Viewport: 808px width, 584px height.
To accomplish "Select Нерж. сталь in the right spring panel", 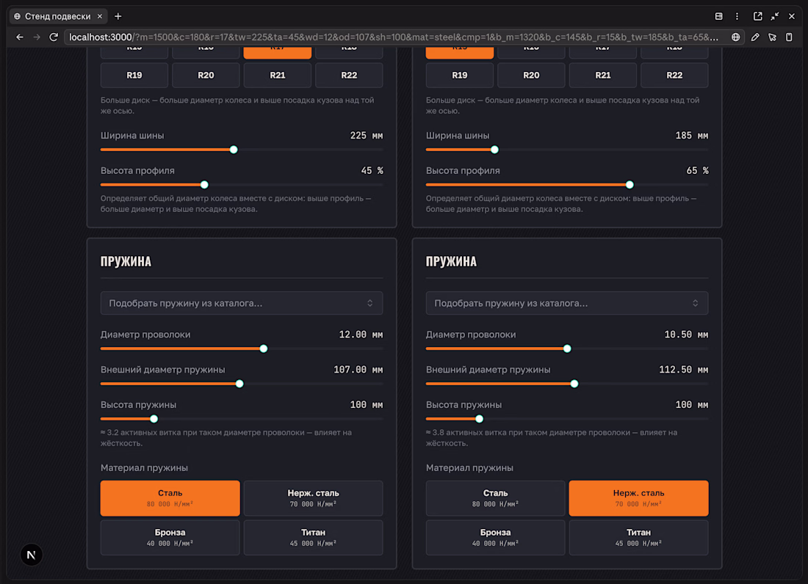I will 638,498.
